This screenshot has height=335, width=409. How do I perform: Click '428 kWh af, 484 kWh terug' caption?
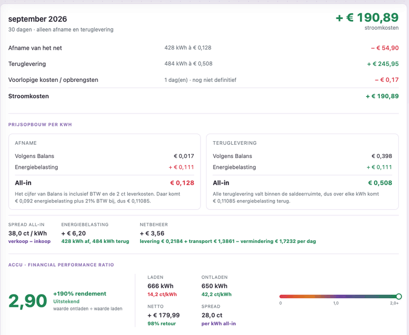click(95, 241)
